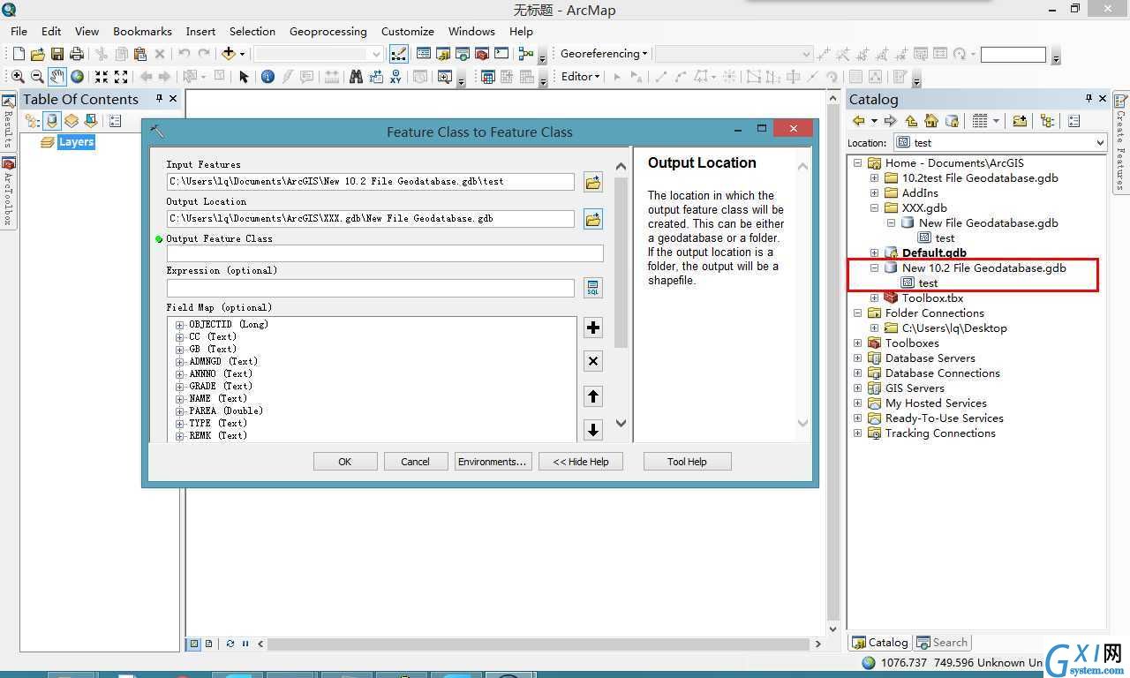Viewport: 1130px width, 678px height.
Task: Open the Editor Toolbar icon
Action: [398, 54]
